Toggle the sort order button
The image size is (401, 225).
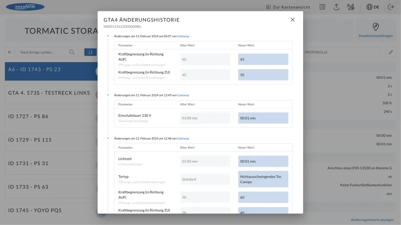tap(90, 52)
